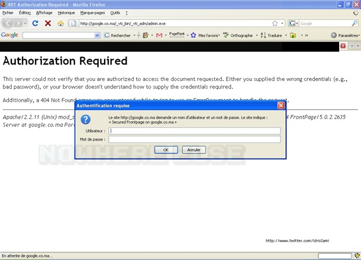The image size is (361, 260).
Task: Confirm the dialog with OK
Action: click(166, 150)
